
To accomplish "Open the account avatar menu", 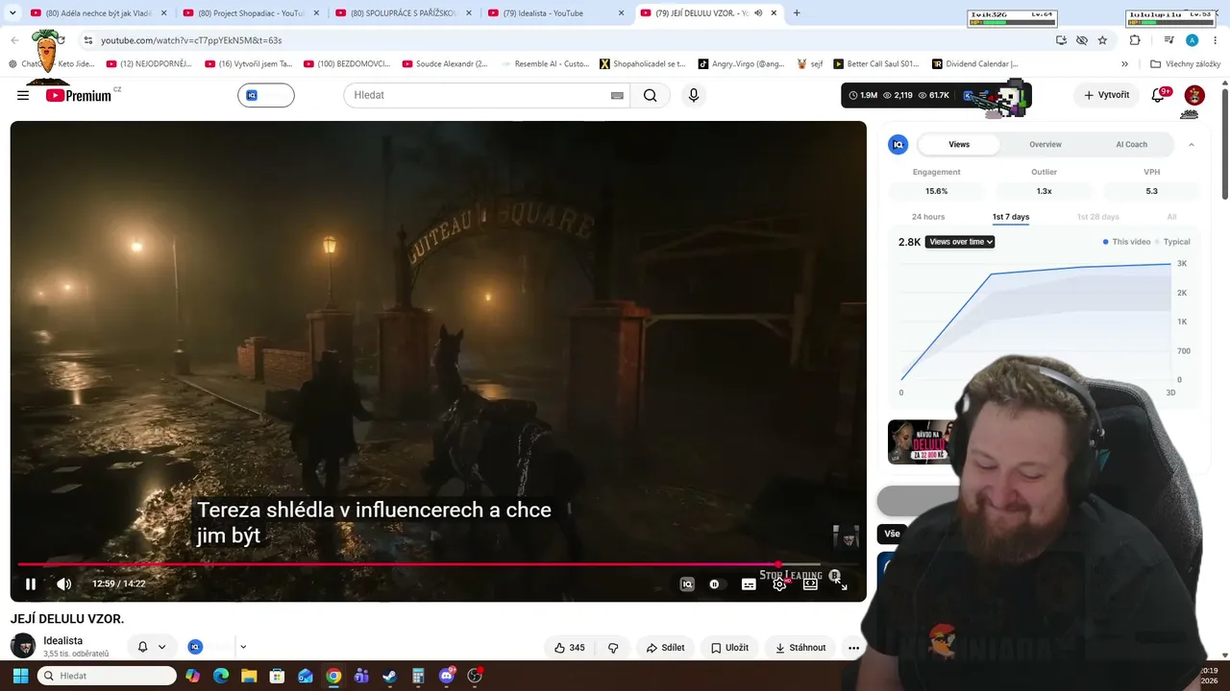I will (x=1194, y=95).
